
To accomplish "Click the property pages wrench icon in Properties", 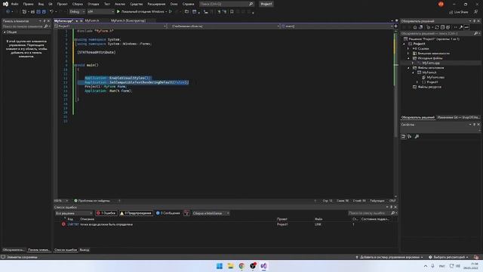I will [x=417, y=137].
